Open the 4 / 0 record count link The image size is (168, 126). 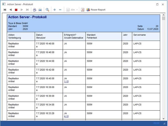click(66, 116)
